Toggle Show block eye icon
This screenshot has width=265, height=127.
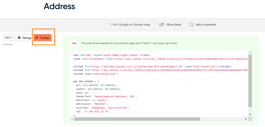[162, 25]
